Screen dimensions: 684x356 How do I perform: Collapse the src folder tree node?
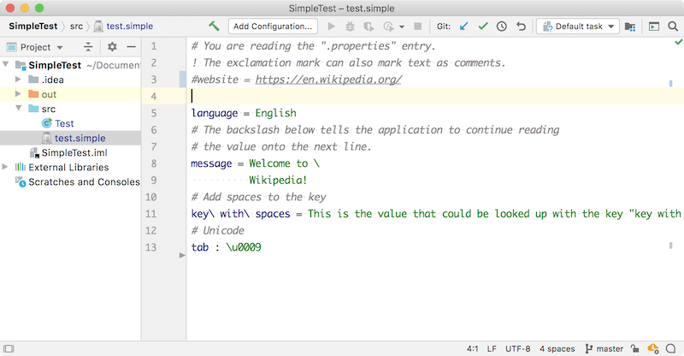tap(19, 109)
